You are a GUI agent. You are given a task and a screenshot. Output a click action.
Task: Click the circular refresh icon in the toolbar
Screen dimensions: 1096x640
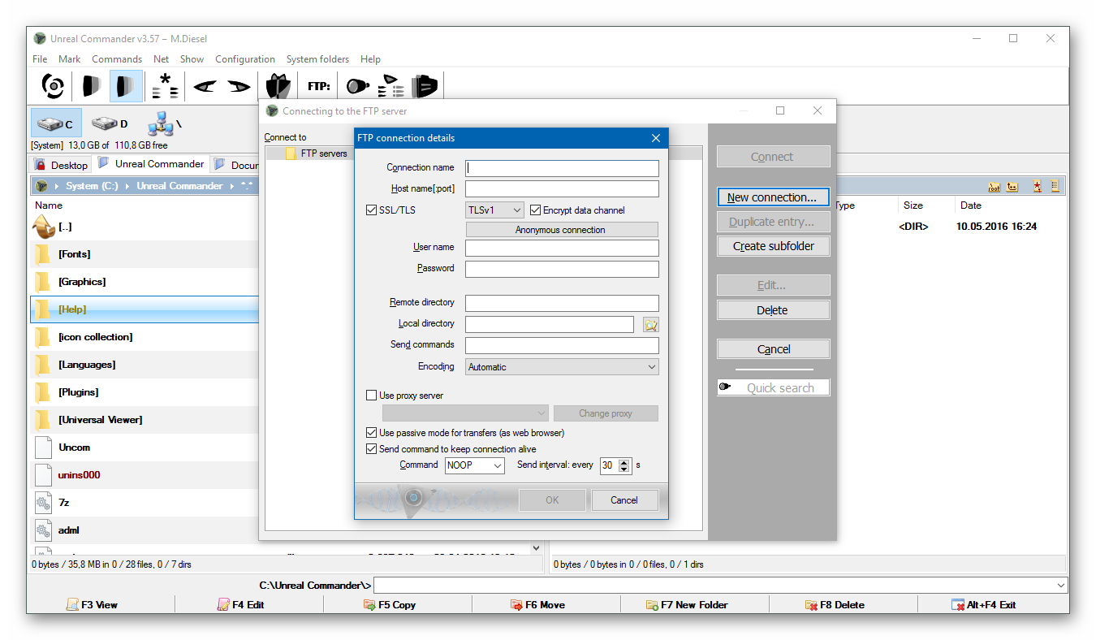(x=53, y=85)
